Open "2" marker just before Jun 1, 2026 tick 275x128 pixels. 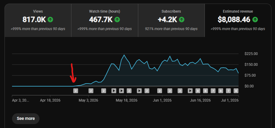point(160,91)
